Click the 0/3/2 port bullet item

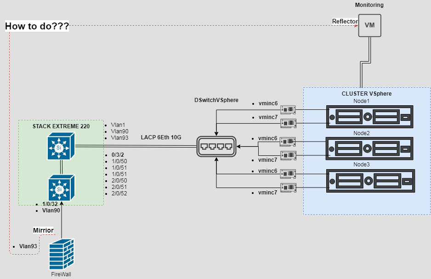(x=118, y=155)
